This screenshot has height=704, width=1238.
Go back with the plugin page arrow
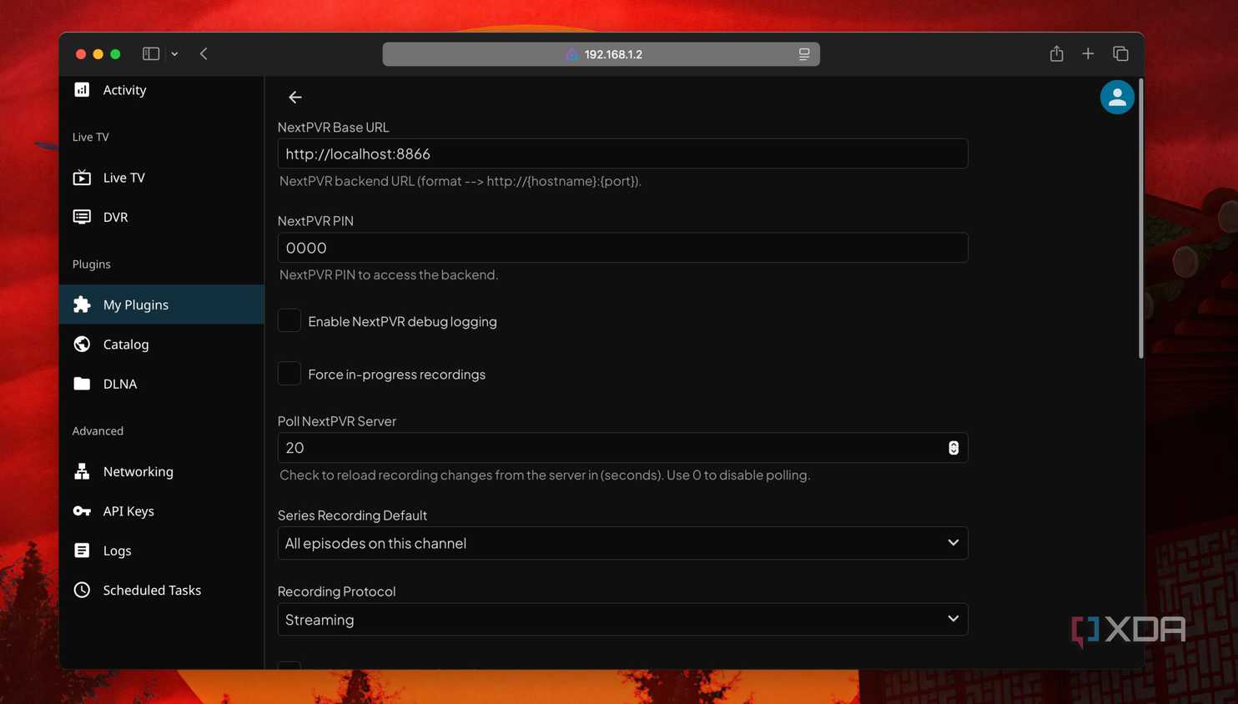(x=295, y=98)
